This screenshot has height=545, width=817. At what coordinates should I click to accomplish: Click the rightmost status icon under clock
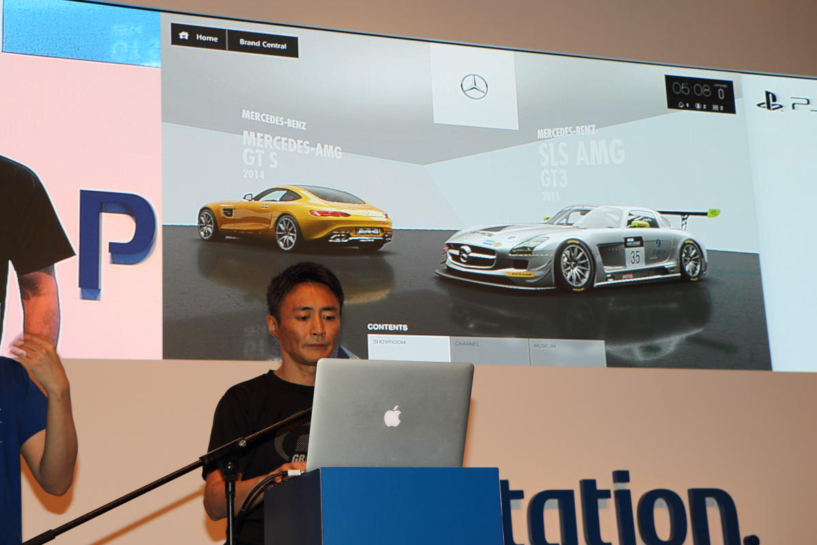tap(717, 107)
